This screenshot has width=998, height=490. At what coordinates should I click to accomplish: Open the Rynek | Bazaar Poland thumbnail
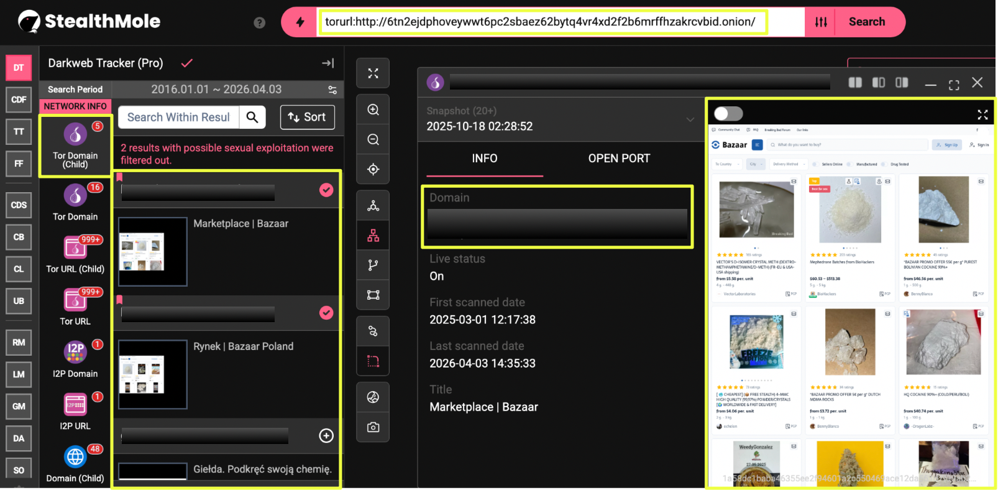click(x=153, y=374)
